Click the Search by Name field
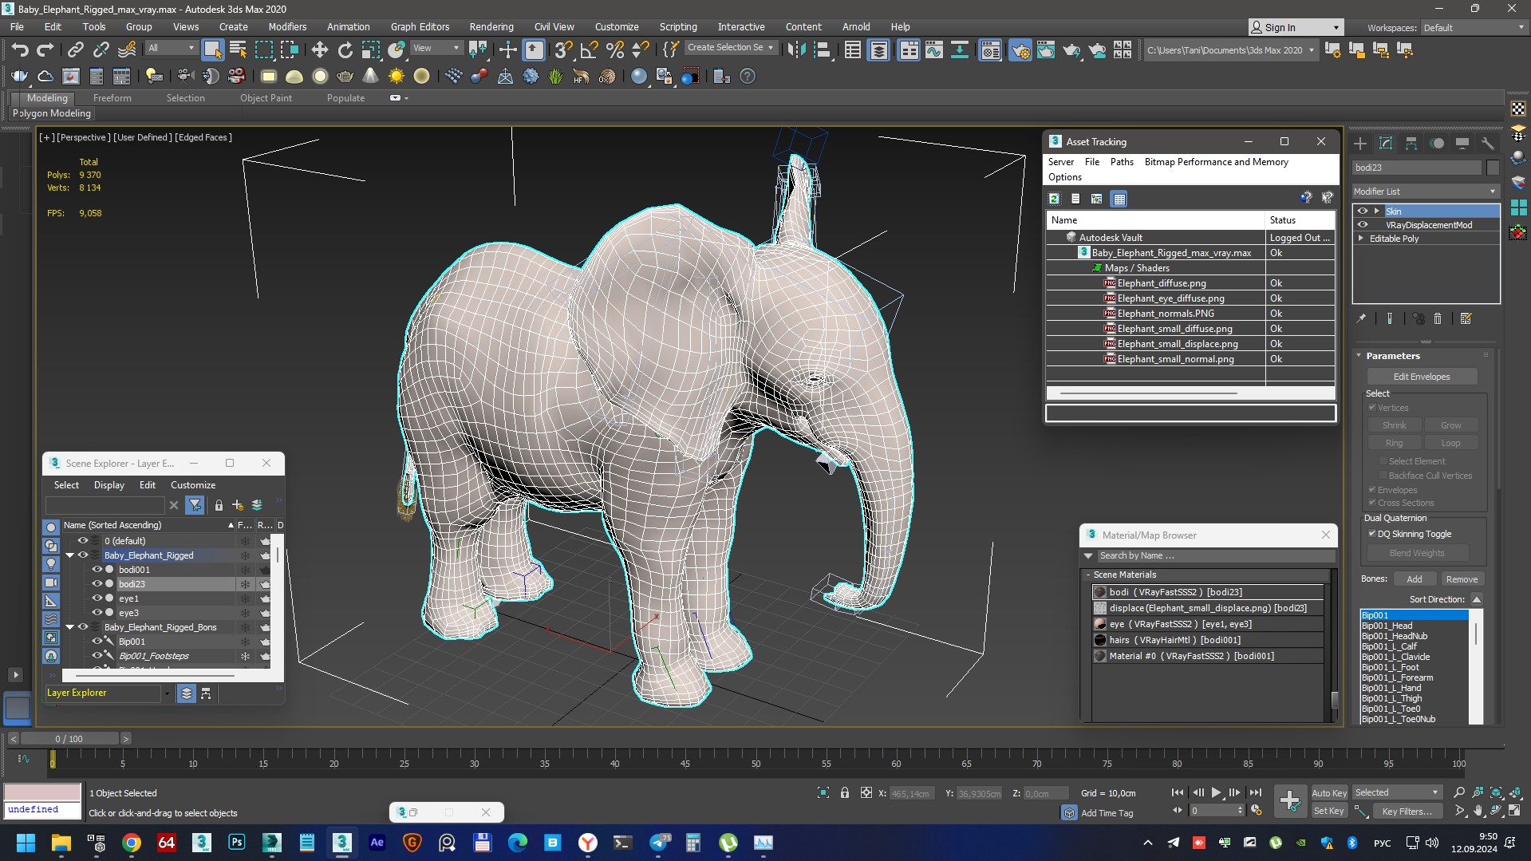This screenshot has width=1531, height=861. (x=1215, y=556)
